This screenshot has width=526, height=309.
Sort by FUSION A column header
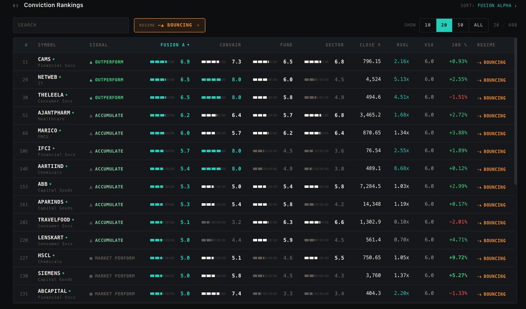pos(174,45)
